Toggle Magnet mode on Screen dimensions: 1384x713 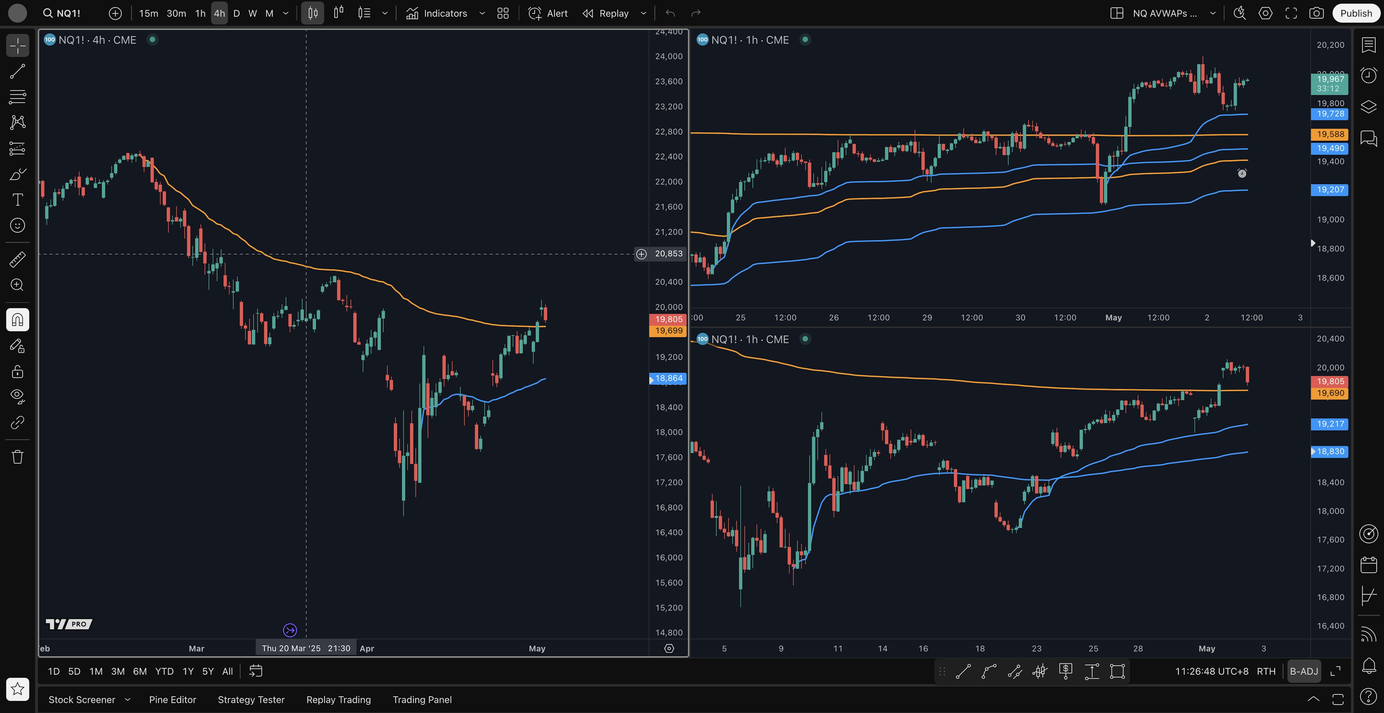coord(17,320)
